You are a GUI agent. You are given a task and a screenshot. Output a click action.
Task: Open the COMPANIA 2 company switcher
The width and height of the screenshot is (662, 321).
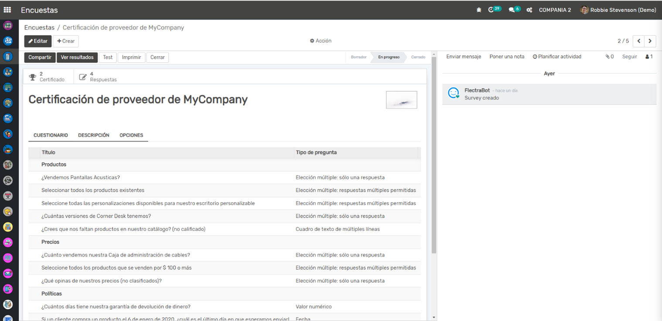[x=555, y=10]
